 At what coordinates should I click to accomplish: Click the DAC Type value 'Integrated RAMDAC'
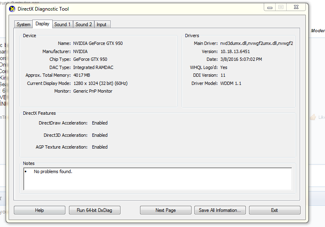pos(93,67)
